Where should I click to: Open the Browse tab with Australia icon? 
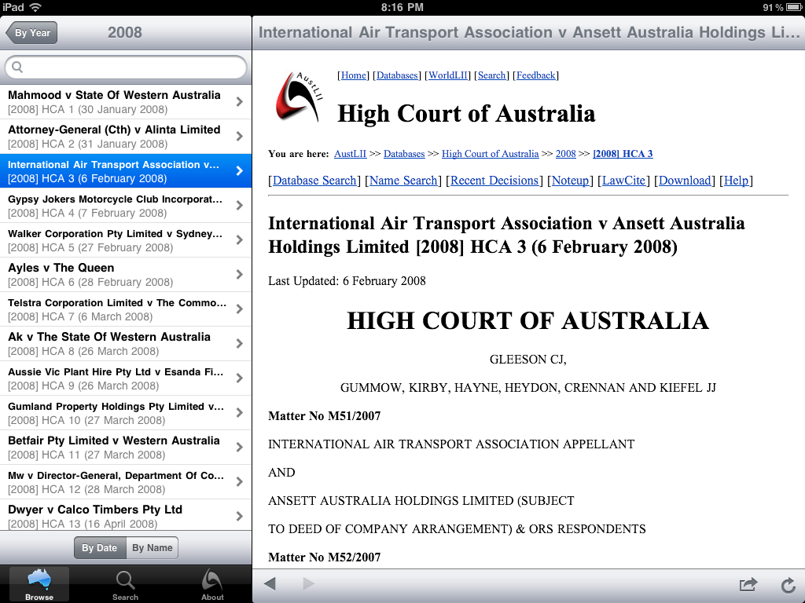pos(39,584)
